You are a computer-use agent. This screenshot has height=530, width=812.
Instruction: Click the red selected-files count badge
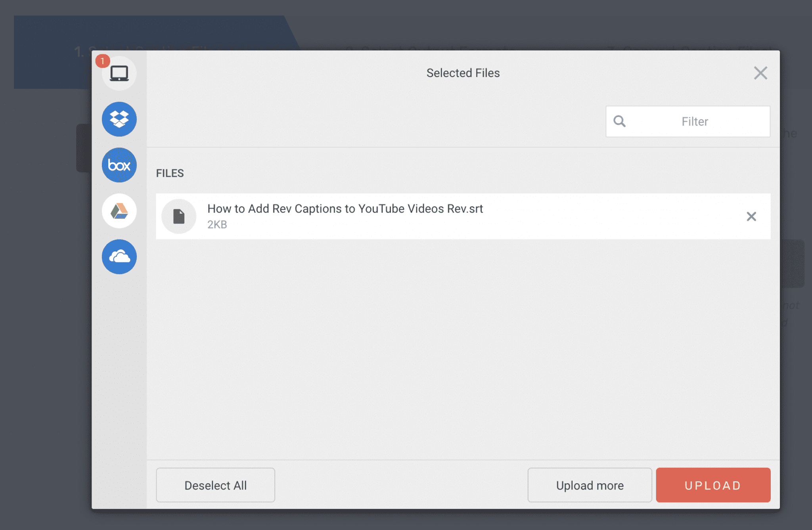coord(102,61)
